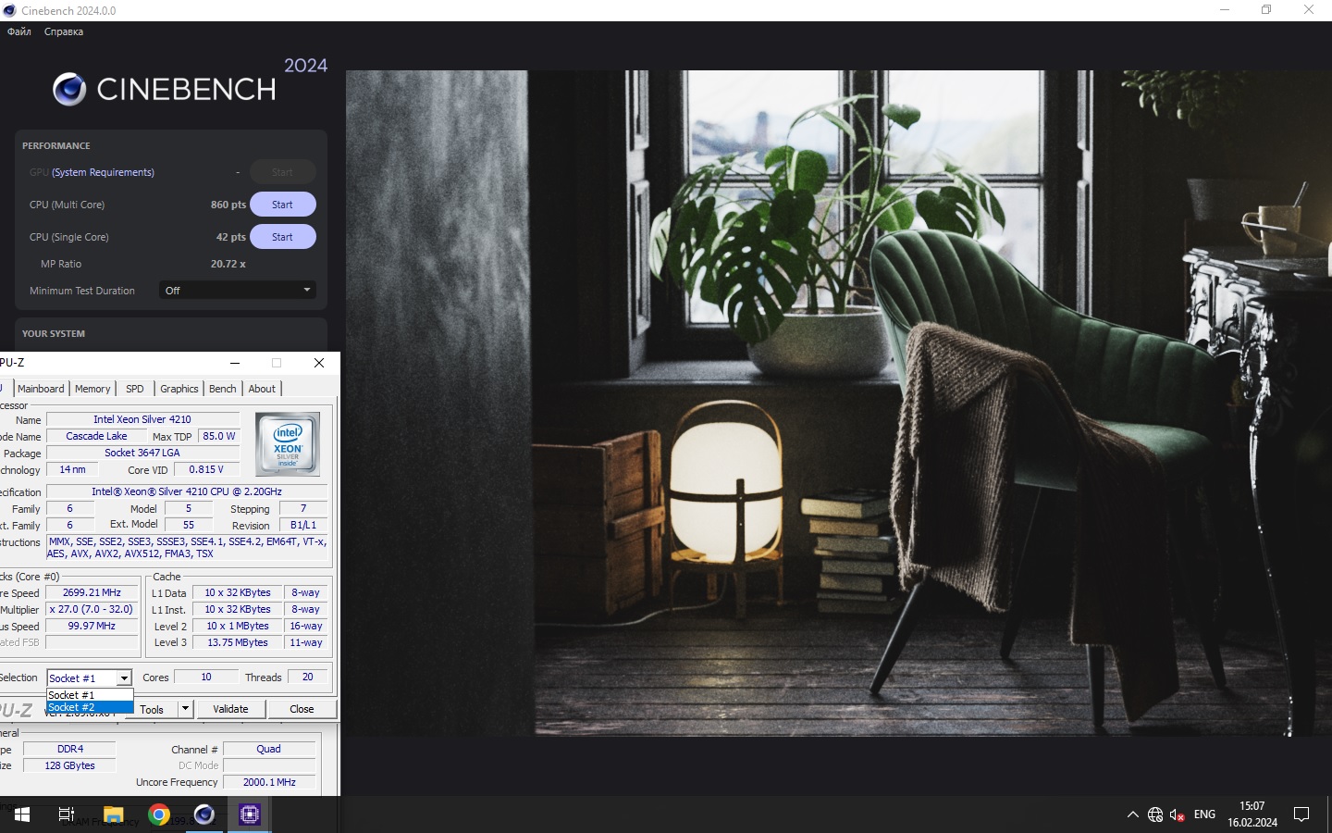Click the Threads value 20

pyautogui.click(x=308, y=677)
